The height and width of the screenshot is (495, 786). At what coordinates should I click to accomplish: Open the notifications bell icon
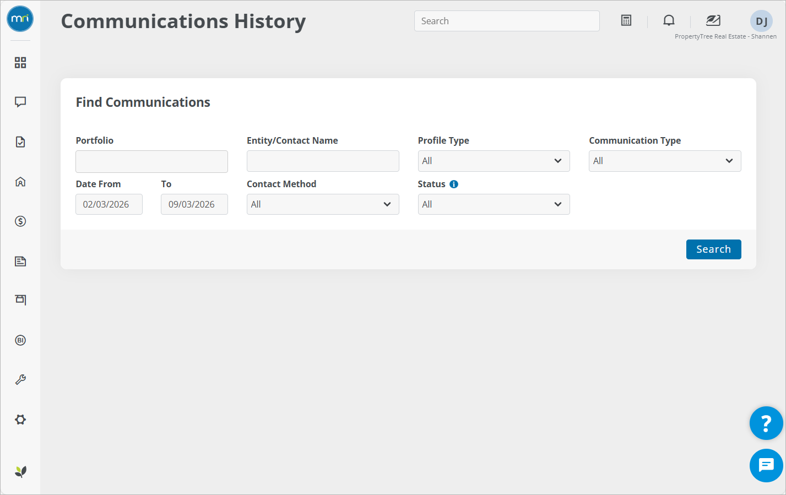669,20
